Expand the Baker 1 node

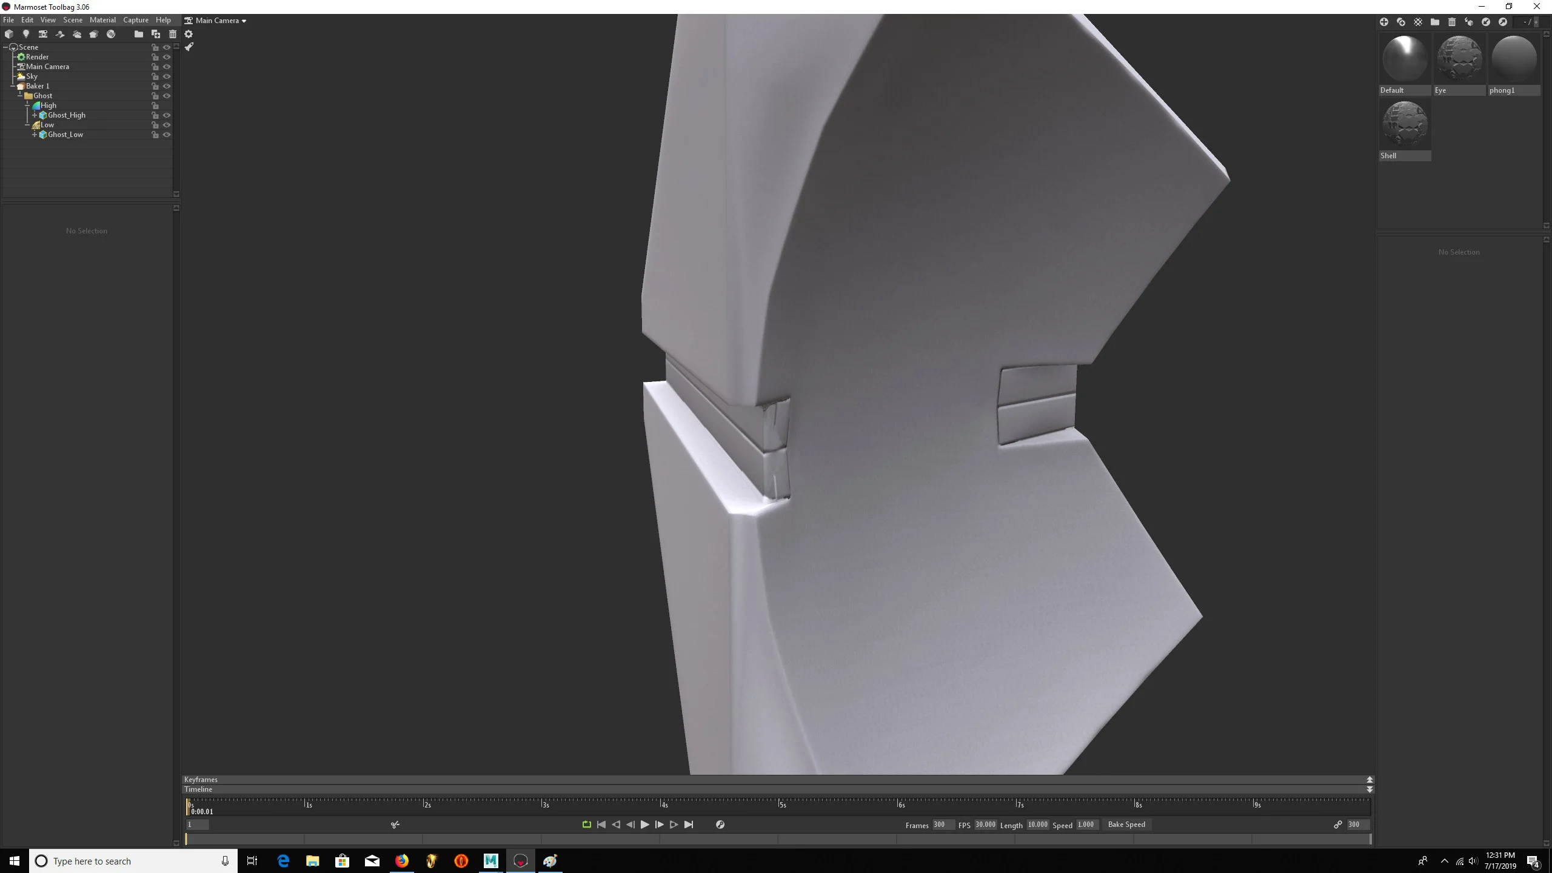[x=13, y=85]
